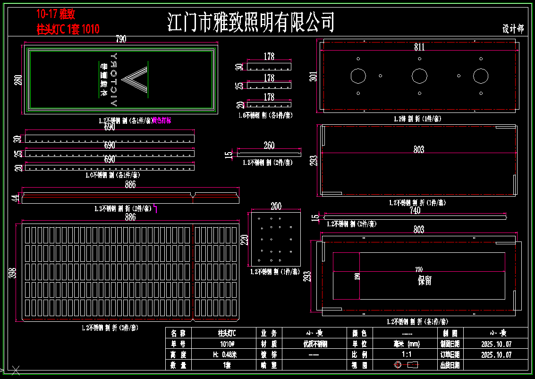Select the red text 柱头灯C 1套 1010
The width and height of the screenshot is (535, 379).
coord(68,29)
